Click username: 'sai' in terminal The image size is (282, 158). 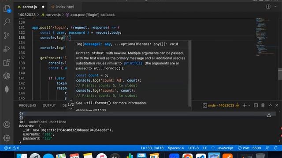pos(38,134)
